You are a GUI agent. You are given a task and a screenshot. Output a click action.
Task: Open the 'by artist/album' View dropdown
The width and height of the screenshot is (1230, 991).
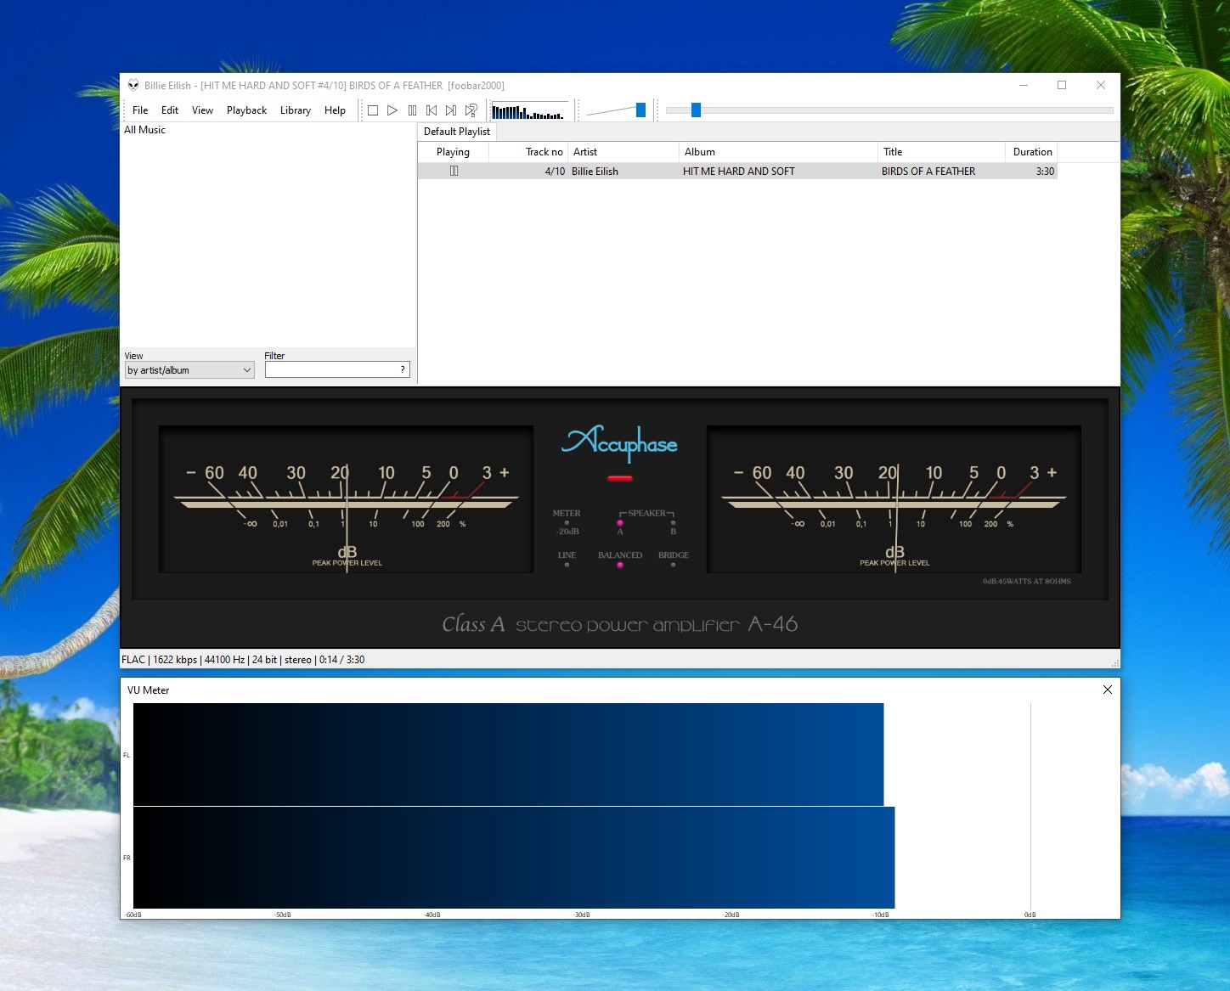(x=189, y=370)
